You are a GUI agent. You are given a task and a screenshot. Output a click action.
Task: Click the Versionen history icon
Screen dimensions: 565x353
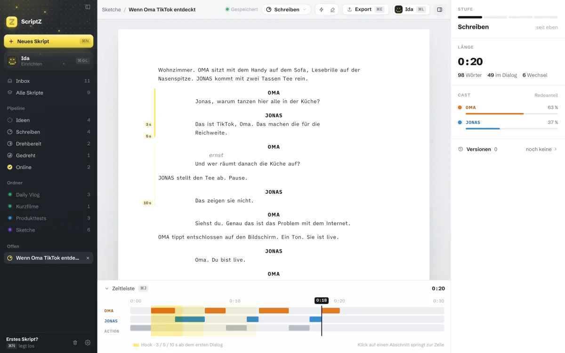[x=460, y=149]
